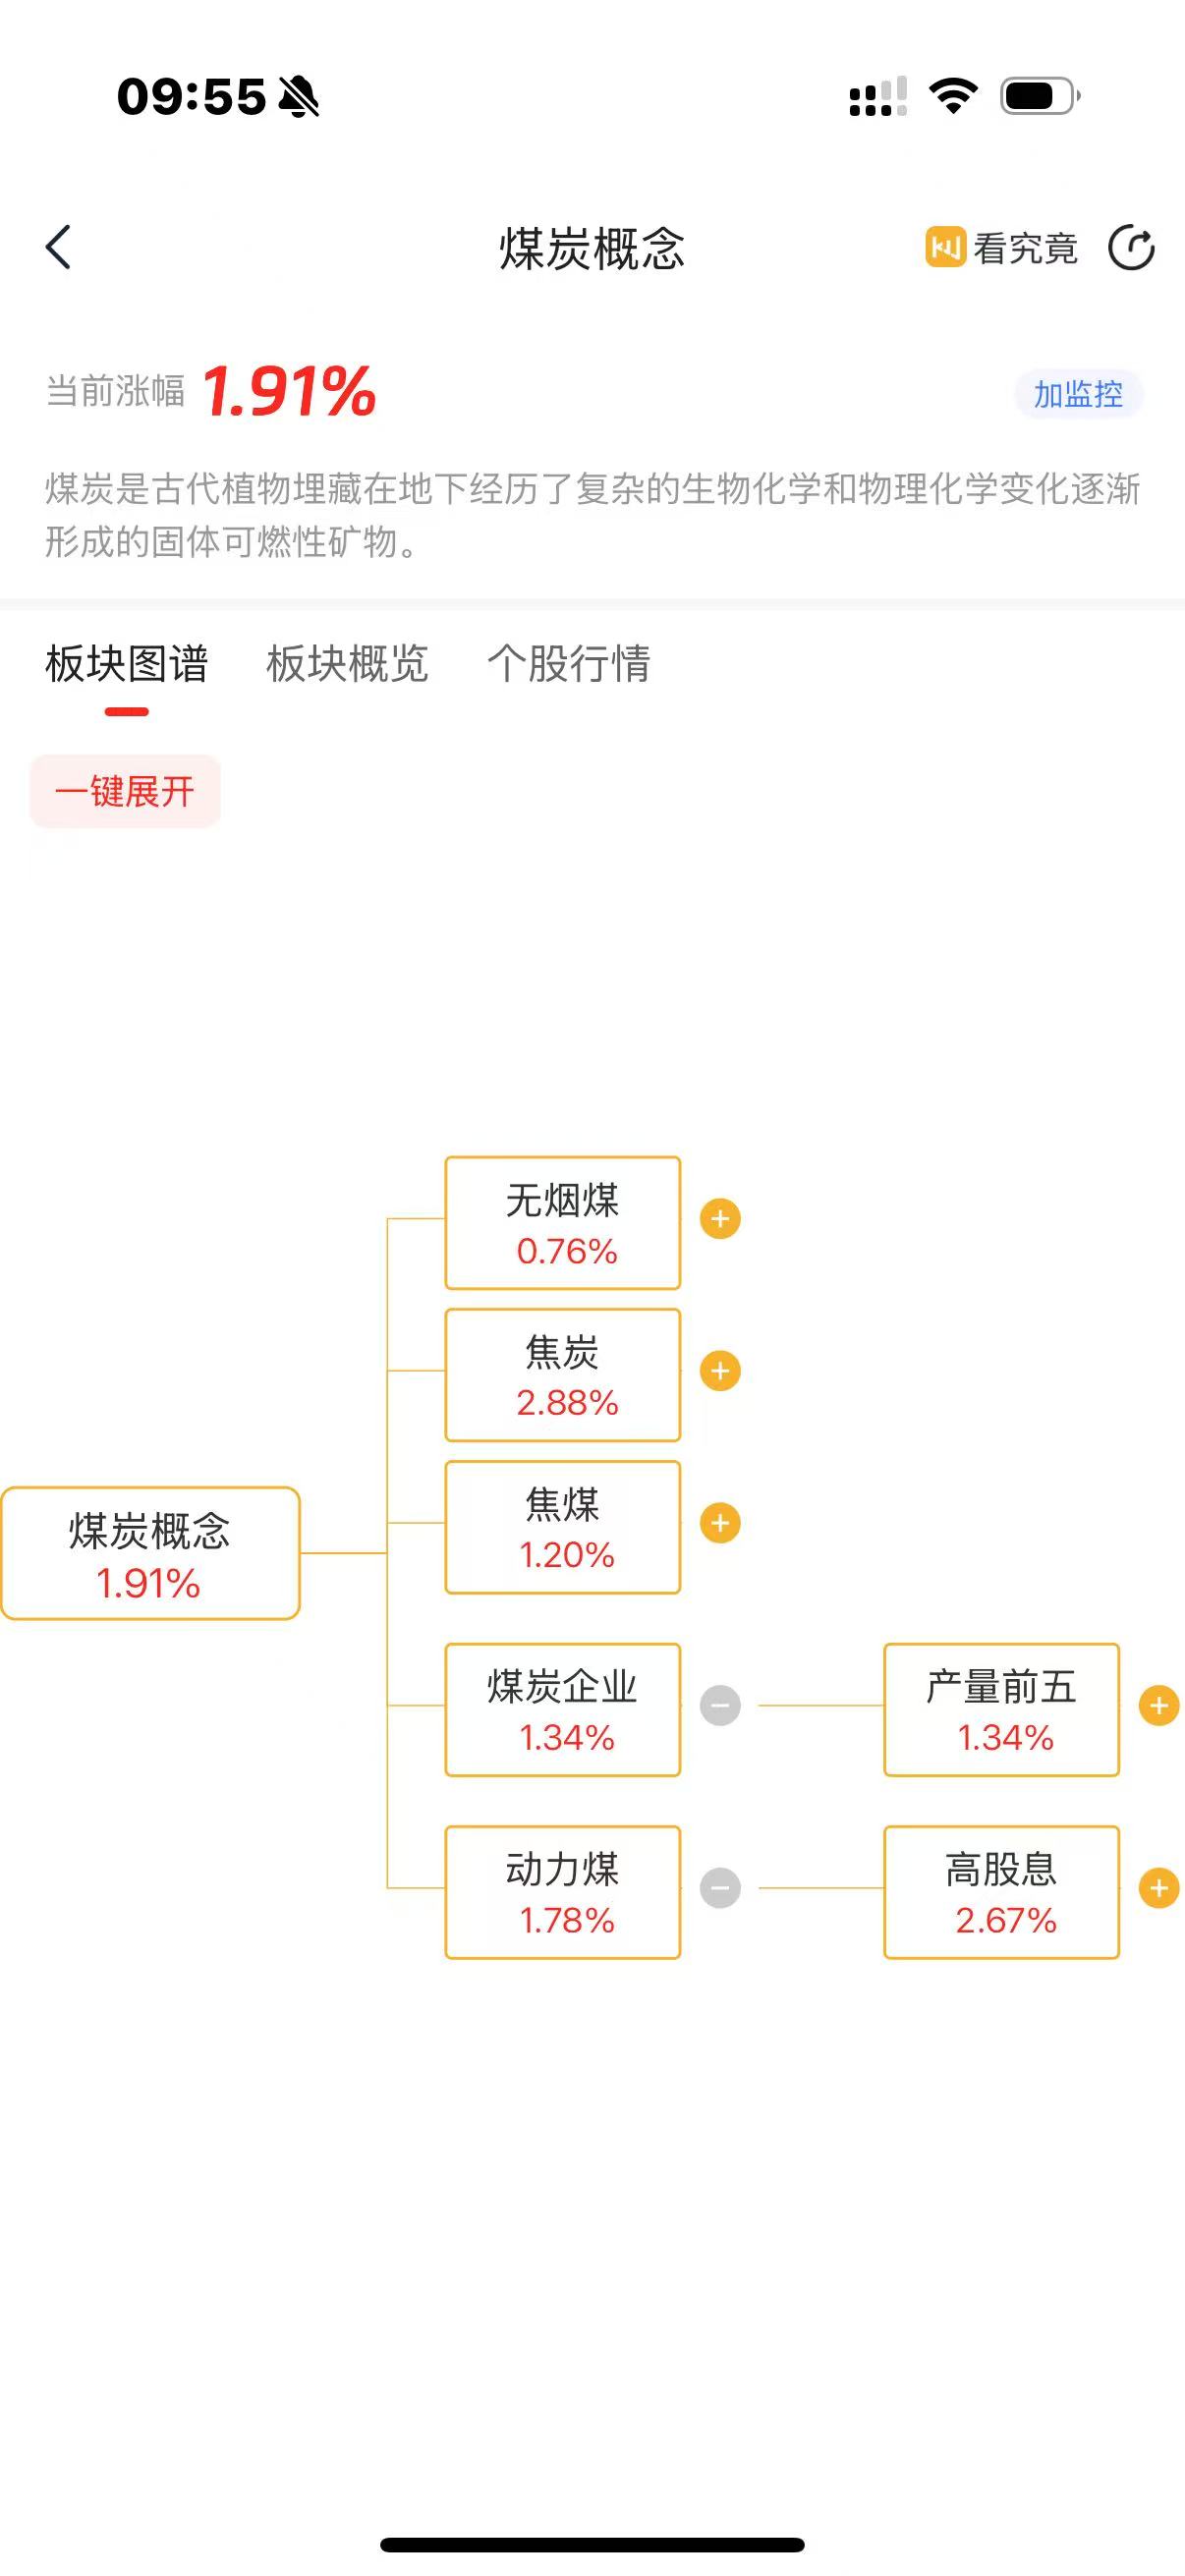This screenshot has width=1185, height=2576.
Task: Tap the 一键展开 button
Action: (x=125, y=792)
